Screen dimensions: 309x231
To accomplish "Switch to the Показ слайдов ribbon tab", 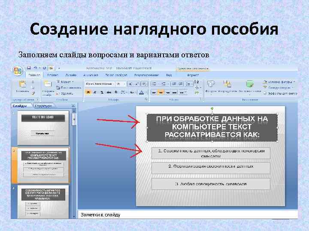I will coord(116,75).
